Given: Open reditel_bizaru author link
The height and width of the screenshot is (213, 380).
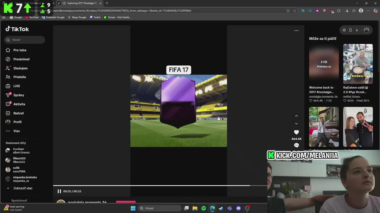Looking at the screenshot, I should (x=351, y=96).
